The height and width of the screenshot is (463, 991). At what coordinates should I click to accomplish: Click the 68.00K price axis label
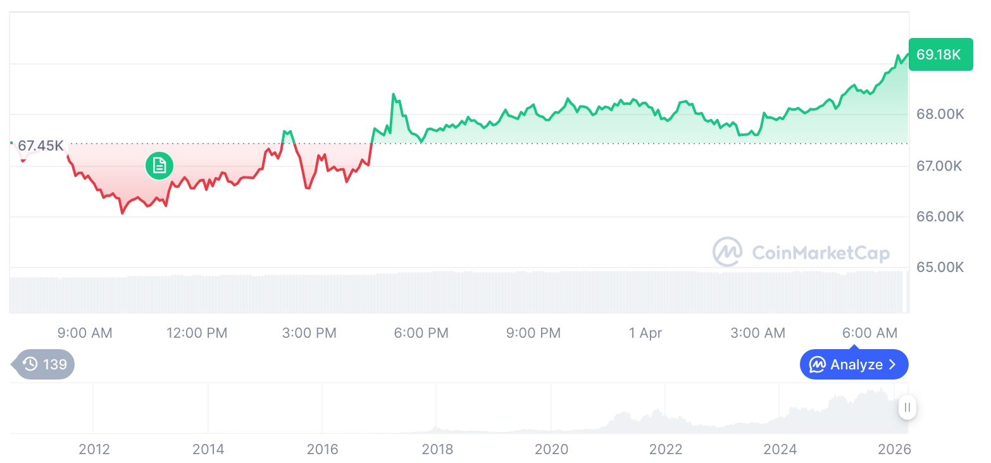click(940, 114)
